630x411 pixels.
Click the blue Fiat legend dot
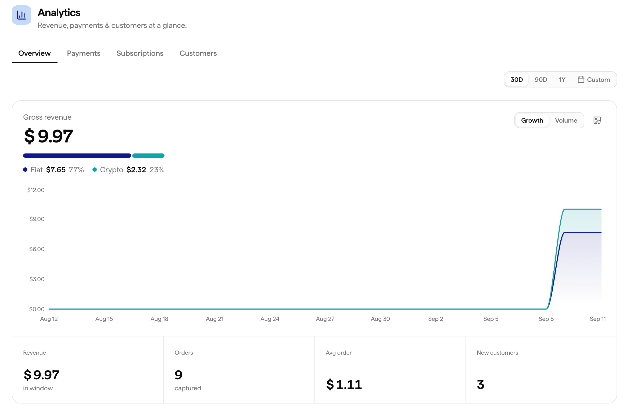pos(25,170)
